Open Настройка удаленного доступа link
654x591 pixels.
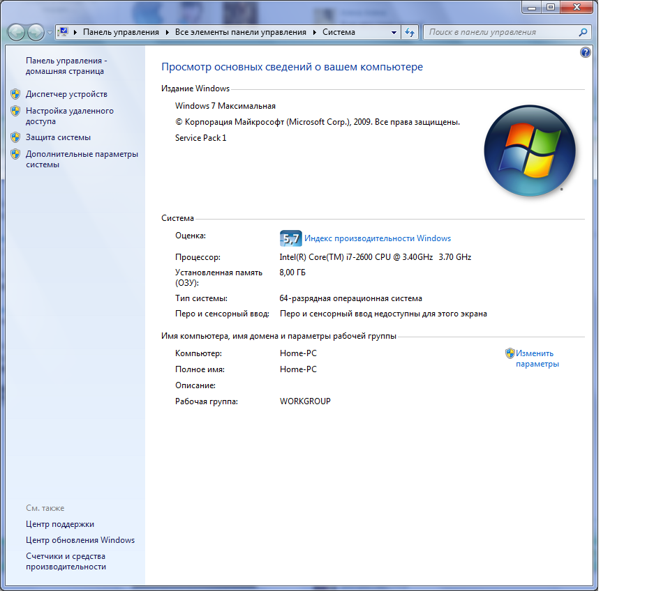[70, 116]
